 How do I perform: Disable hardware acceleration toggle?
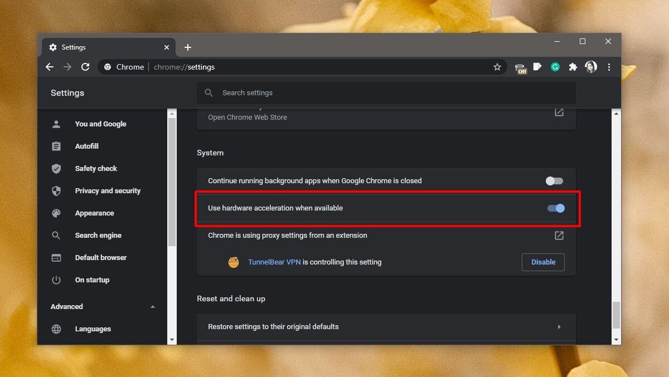point(556,208)
